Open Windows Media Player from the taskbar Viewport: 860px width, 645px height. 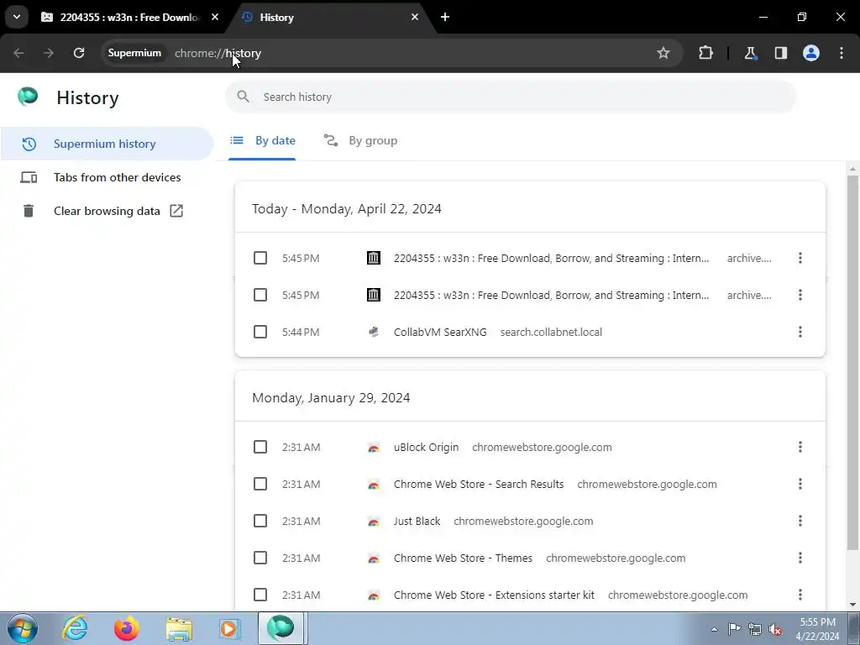coord(230,628)
